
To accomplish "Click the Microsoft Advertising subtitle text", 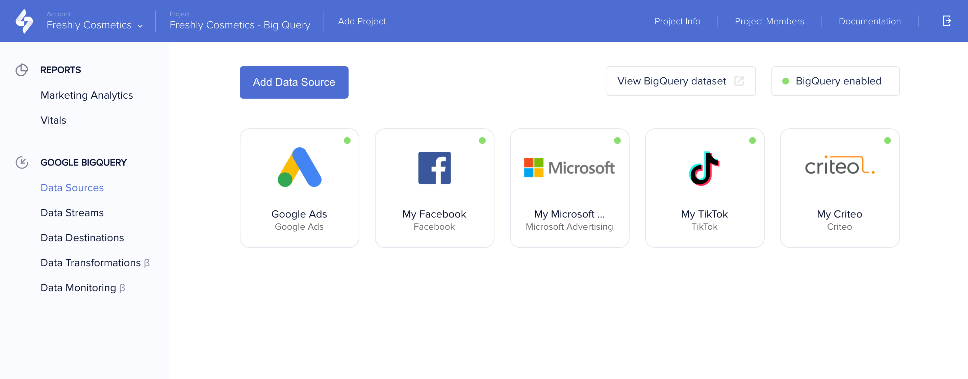I will (569, 227).
